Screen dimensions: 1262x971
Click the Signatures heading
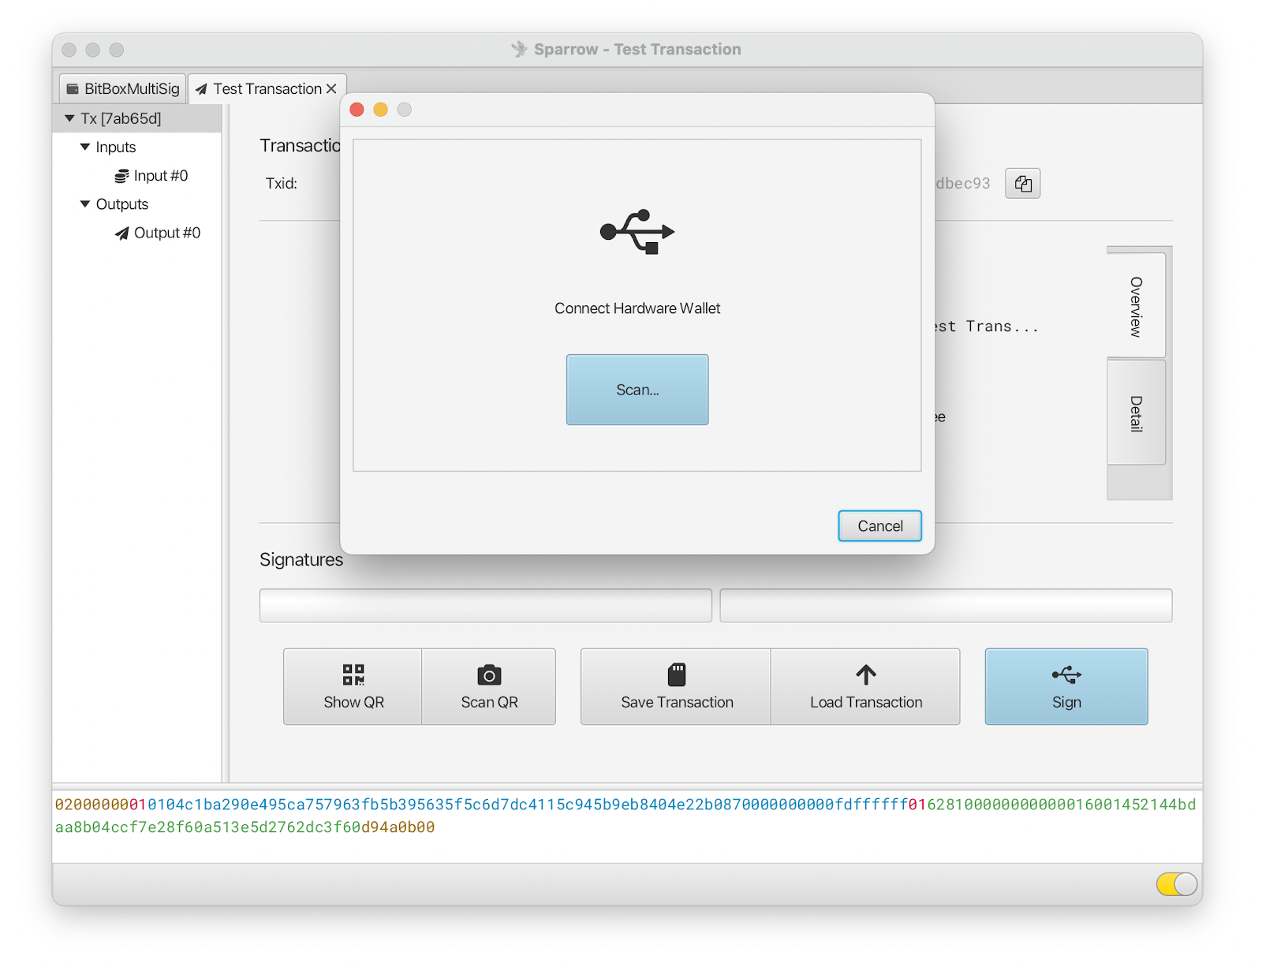[x=301, y=559]
